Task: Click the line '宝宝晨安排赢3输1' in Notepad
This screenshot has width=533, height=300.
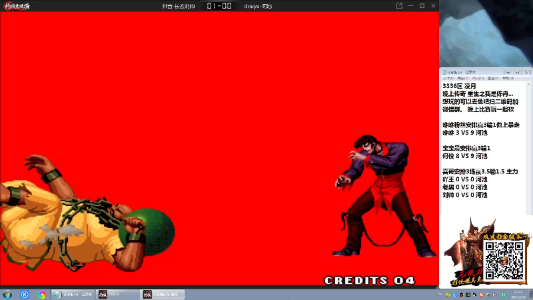Action: click(x=466, y=148)
